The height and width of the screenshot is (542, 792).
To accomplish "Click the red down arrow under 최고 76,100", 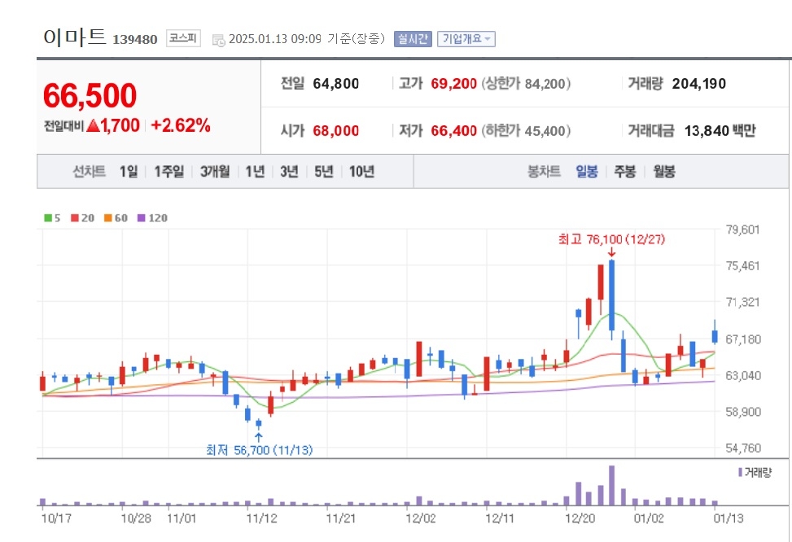I will (x=611, y=252).
